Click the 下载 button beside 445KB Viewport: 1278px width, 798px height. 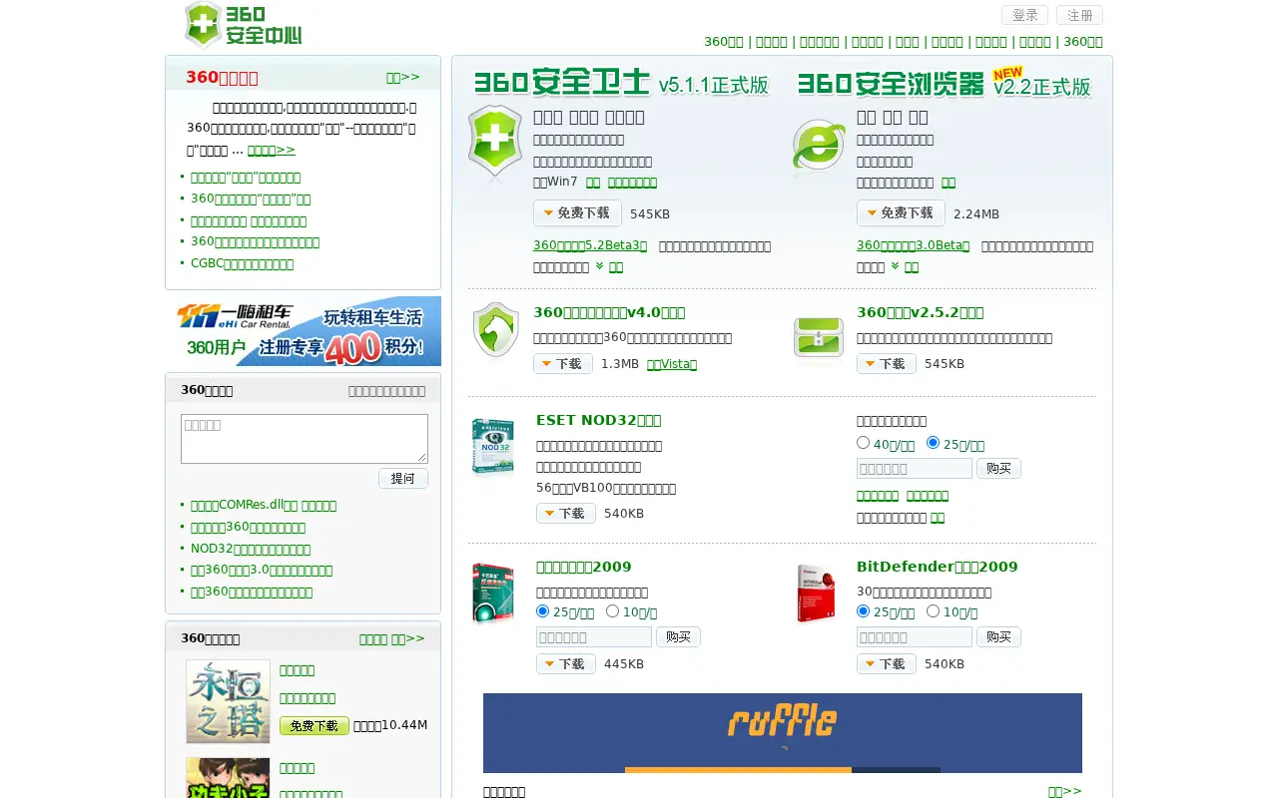(566, 664)
